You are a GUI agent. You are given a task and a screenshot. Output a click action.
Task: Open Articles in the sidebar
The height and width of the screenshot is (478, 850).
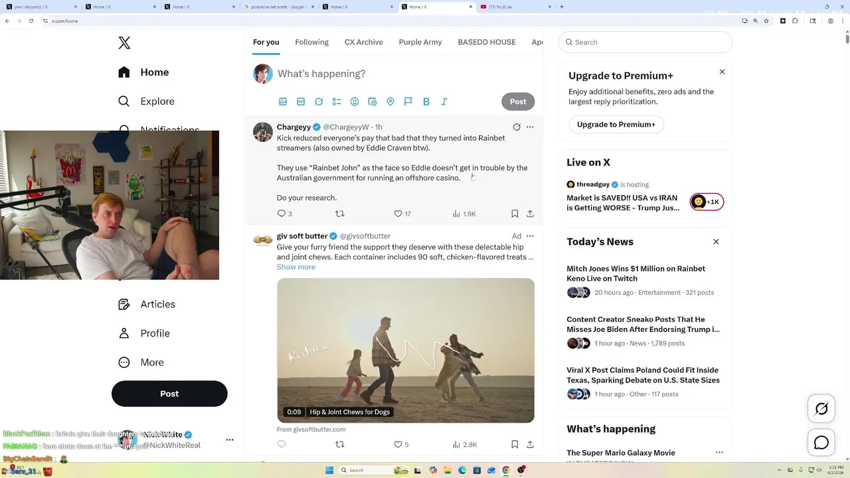(147, 304)
